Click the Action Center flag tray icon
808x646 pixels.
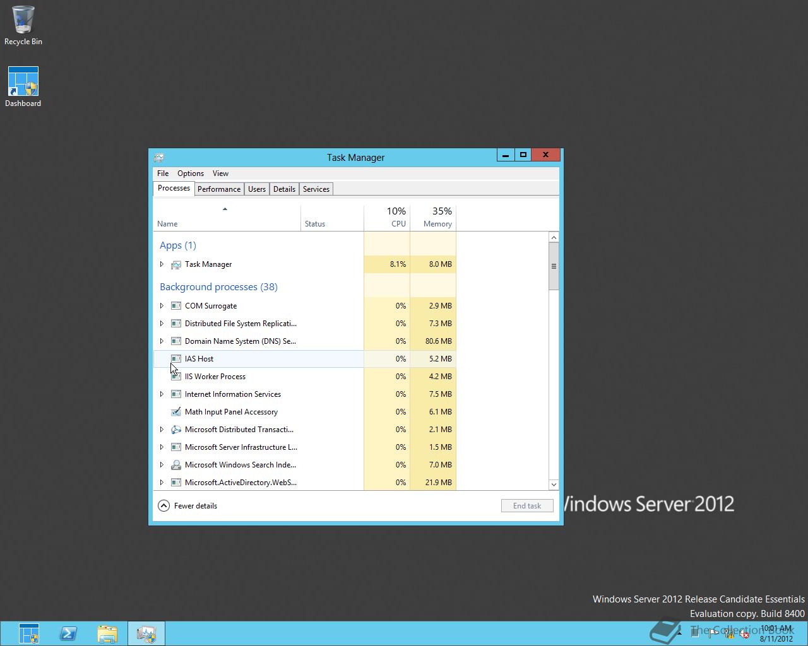714,634
